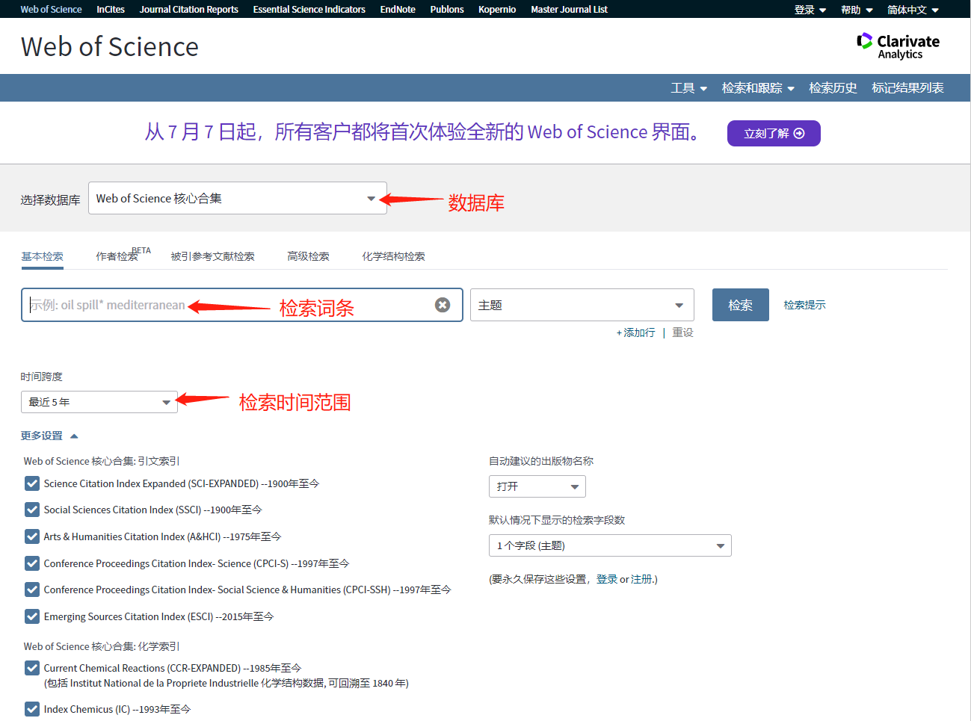
Task: Open the 化学结构检索 tab
Action: pos(393,256)
